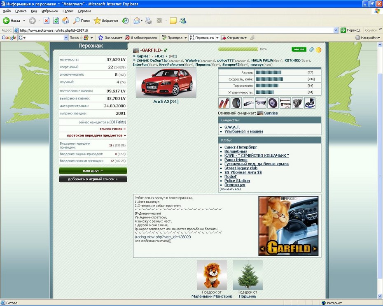
Task: Open the Google search box dropdown
Action: tap(66, 37)
